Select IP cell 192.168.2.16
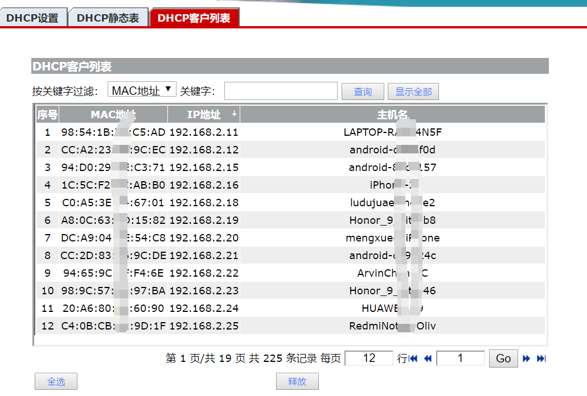The height and width of the screenshot is (396, 587). click(204, 185)
